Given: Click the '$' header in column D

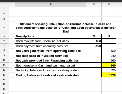Looking at the screenshot, I should [x=109, y=36].
